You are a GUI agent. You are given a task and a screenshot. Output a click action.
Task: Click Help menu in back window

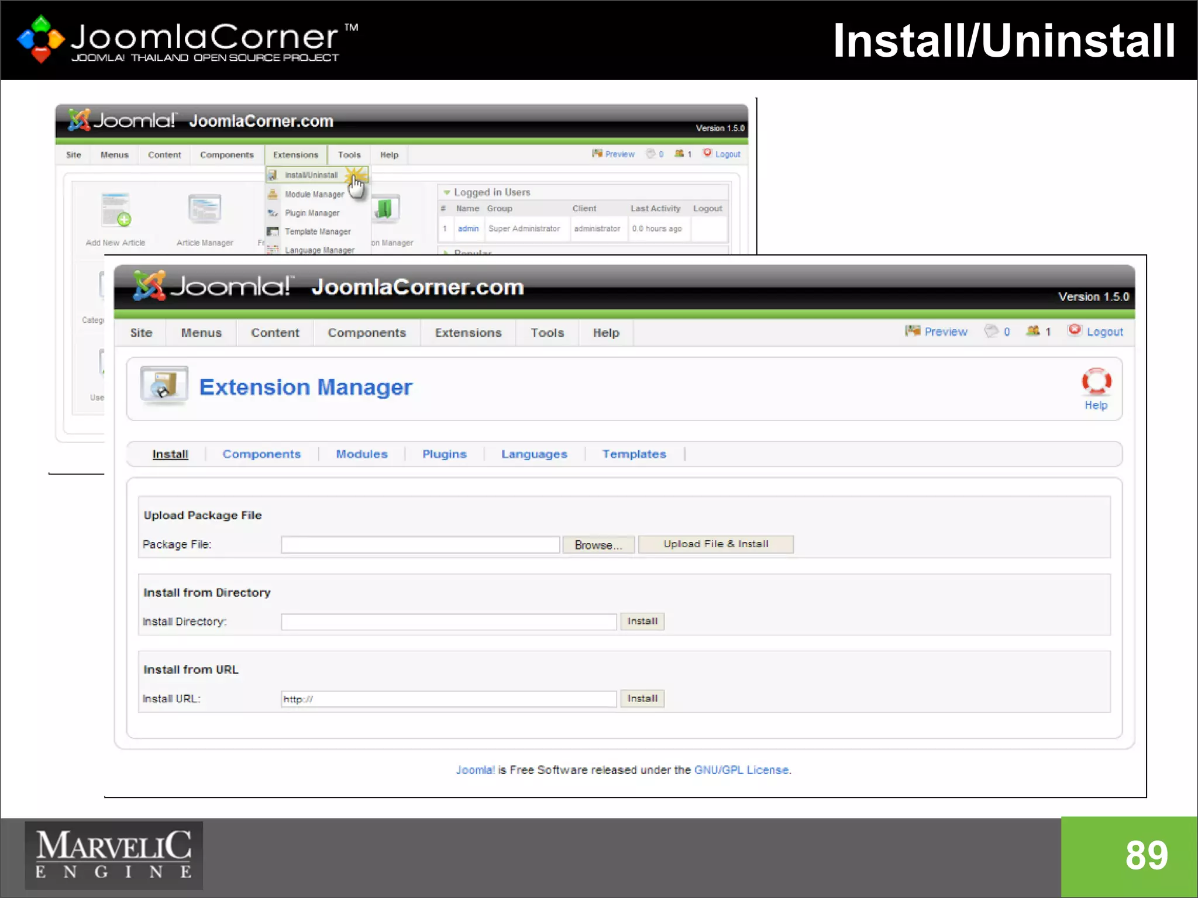click(389, 155)
